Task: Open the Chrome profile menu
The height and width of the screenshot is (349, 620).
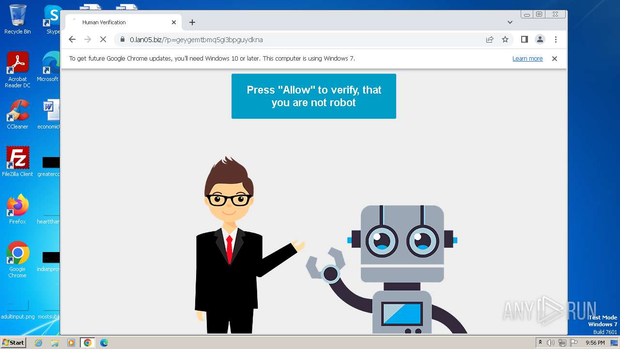Action: coord(540,40)
